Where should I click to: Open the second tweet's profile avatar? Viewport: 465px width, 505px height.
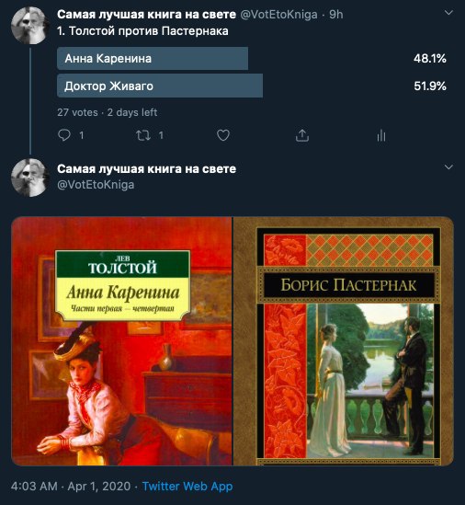click(30, 178)
